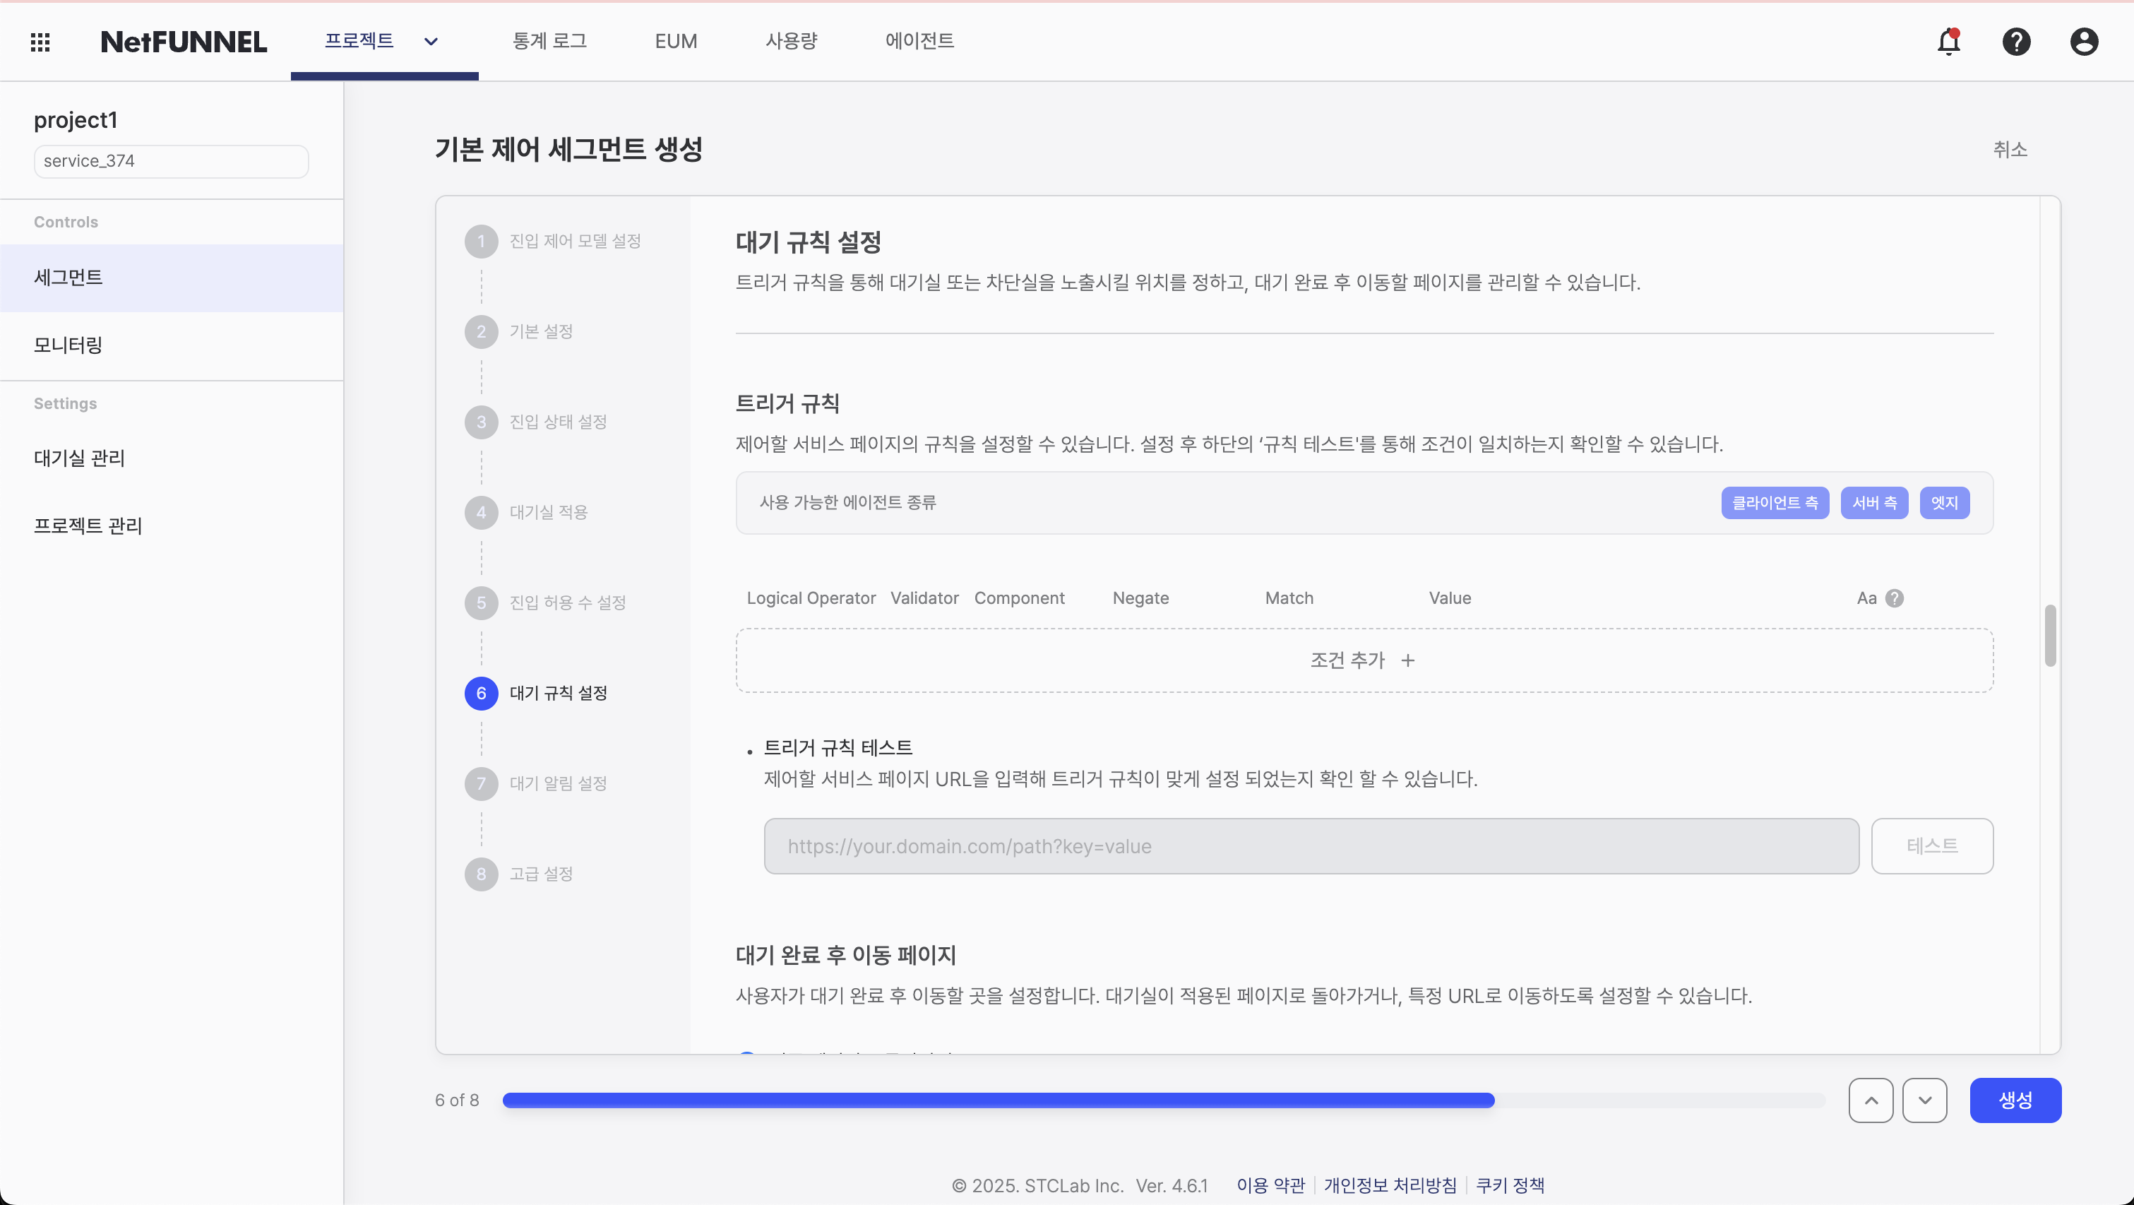The width and height of the screenshot is (2134, 1205).
Task: Select step 1 진입 제어 모델 설정
Action: [574, 241]
